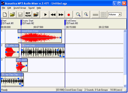Click right volume handle on Acoustic clip
The height and width of the screenshot is (93, 128).
tap(27, 65)
